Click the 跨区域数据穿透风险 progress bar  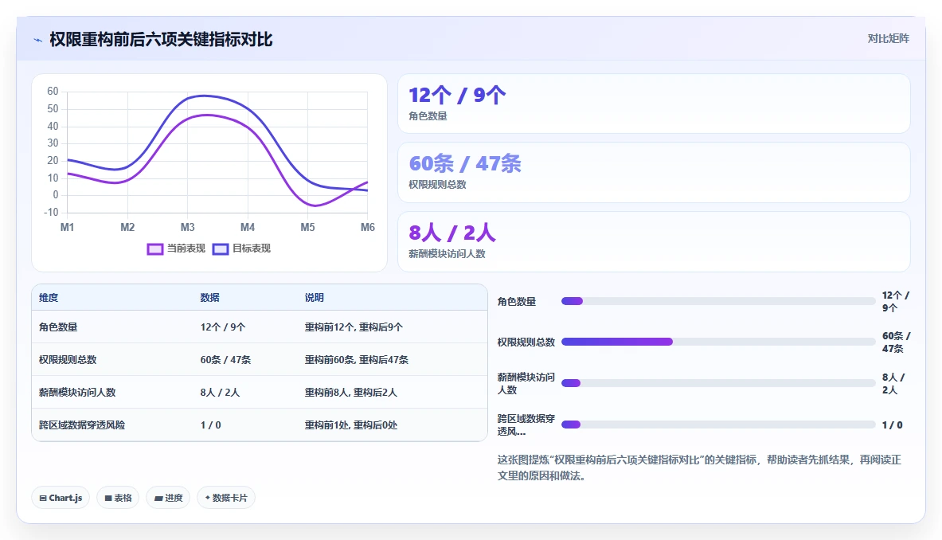[x=718, y=425]
